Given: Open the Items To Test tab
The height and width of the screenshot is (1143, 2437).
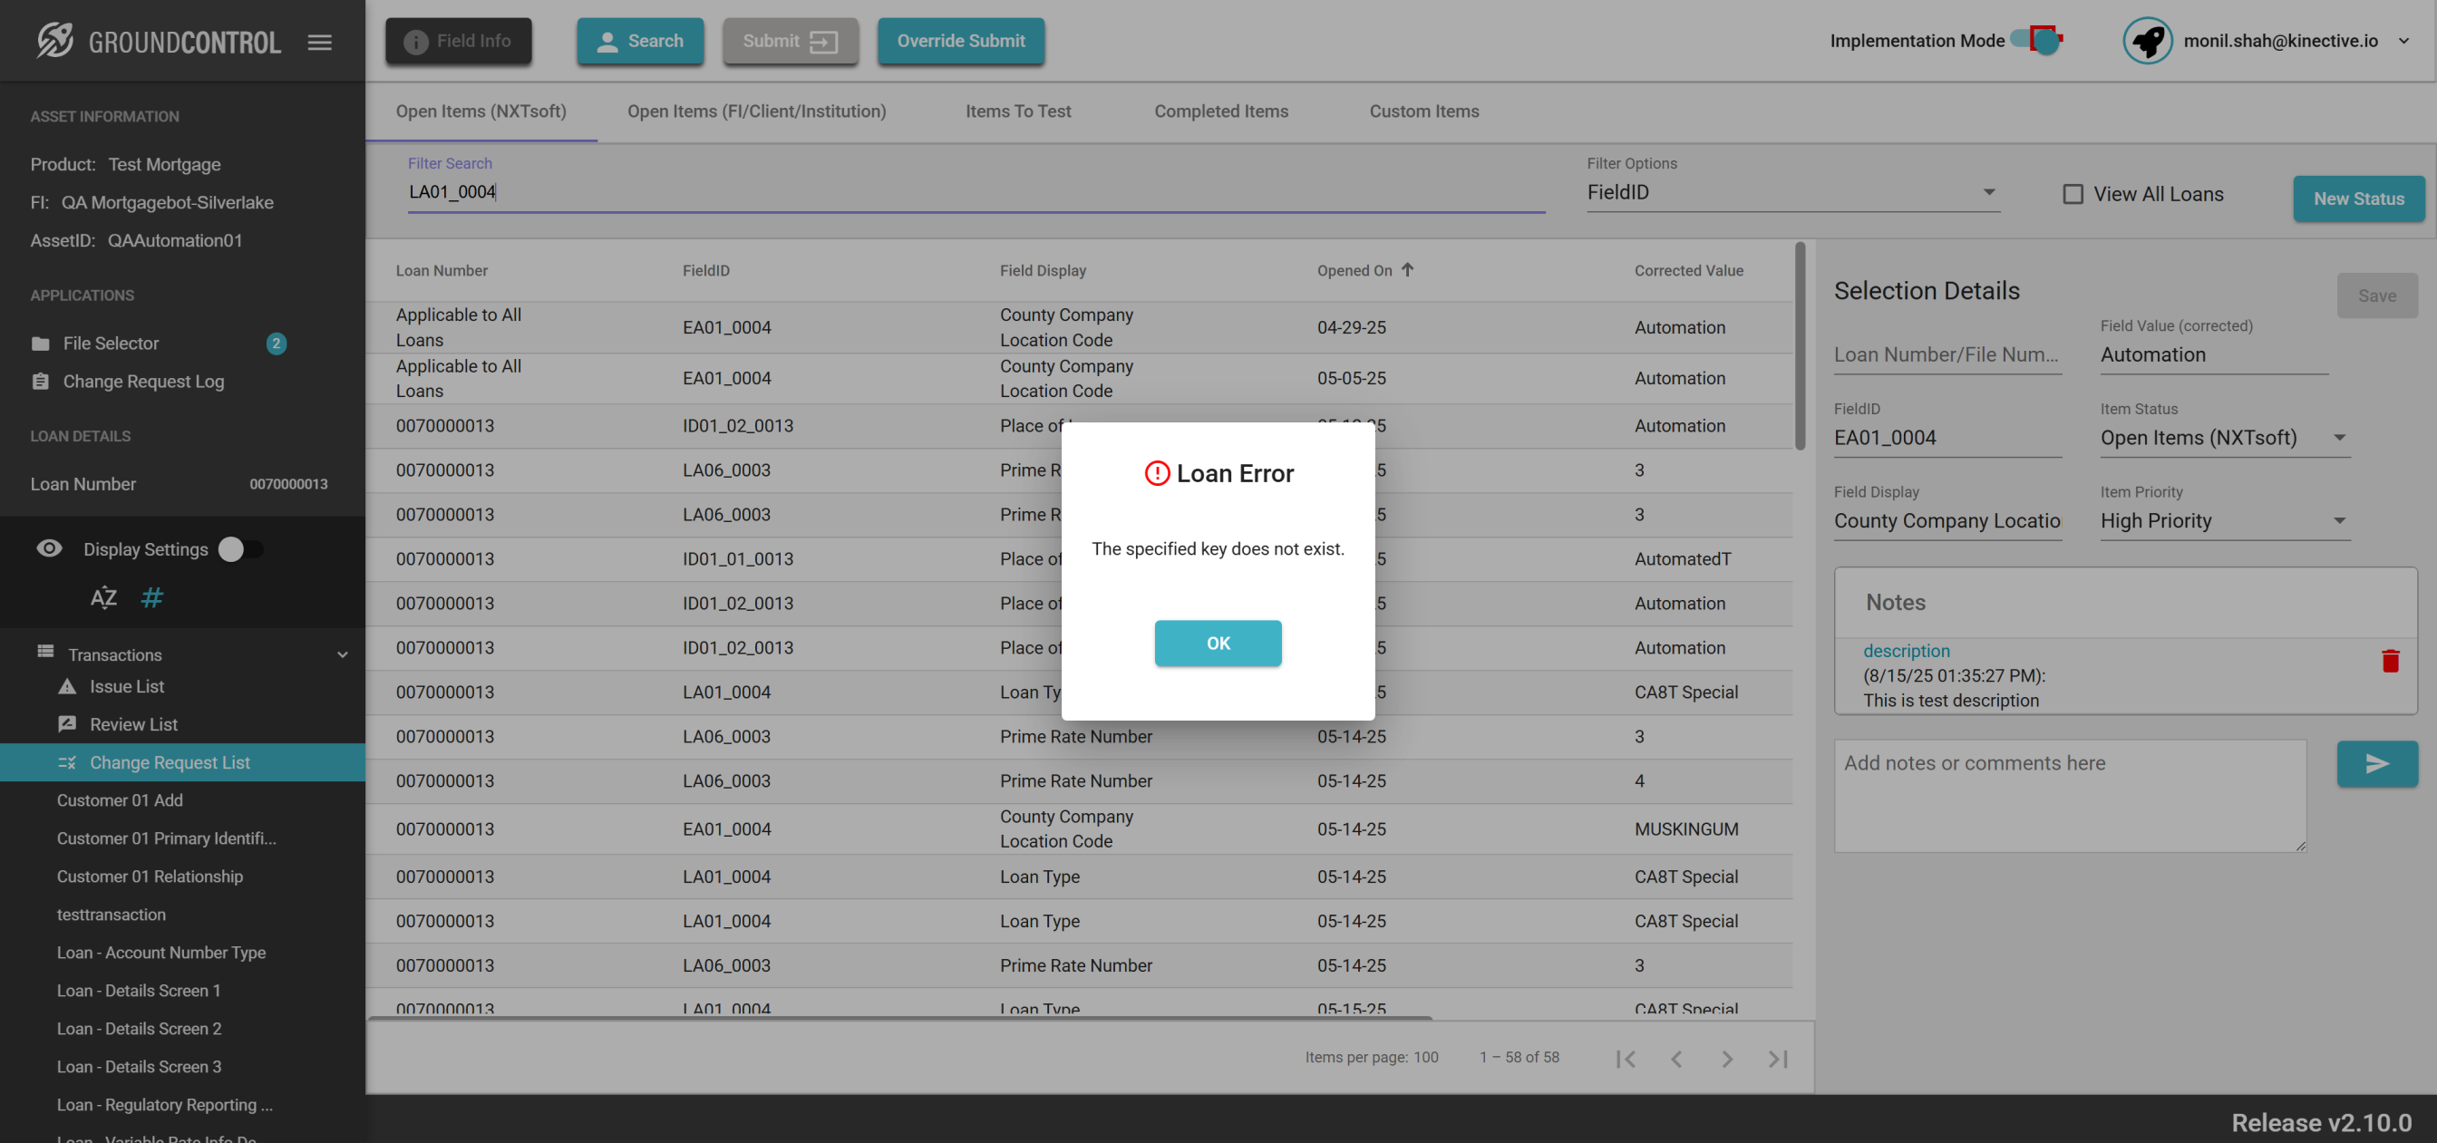Looking at the screenshot, I should pyautogui.click(x=1018, y=111).
